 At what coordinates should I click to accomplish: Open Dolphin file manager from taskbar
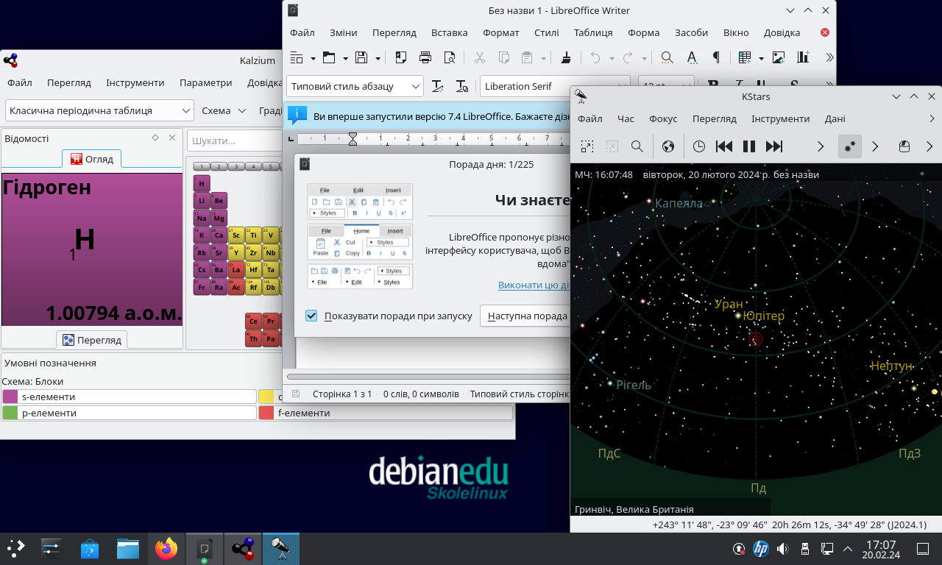[x=128, y=548]
